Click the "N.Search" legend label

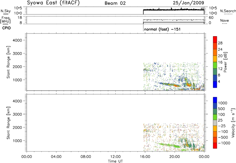(228, 11)
